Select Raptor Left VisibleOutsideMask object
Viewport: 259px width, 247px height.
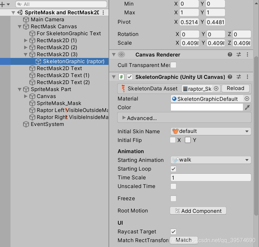tap(72, 110)
